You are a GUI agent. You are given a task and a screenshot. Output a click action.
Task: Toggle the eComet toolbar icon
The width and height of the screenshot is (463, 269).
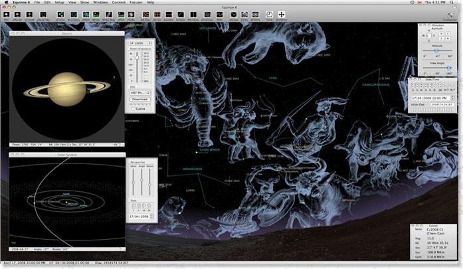[x=29, y=14]
